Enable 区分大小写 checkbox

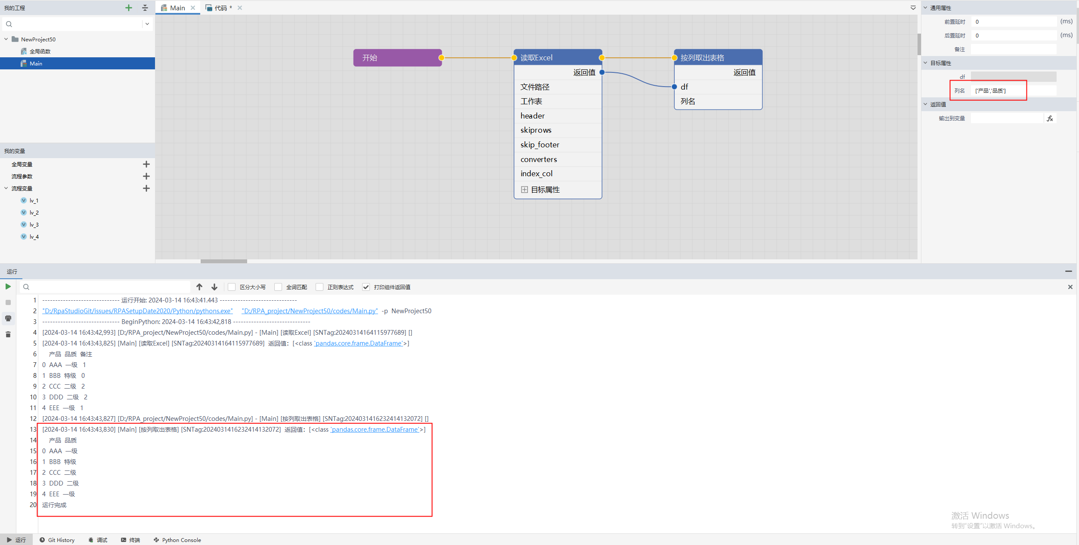coord(232,287)
